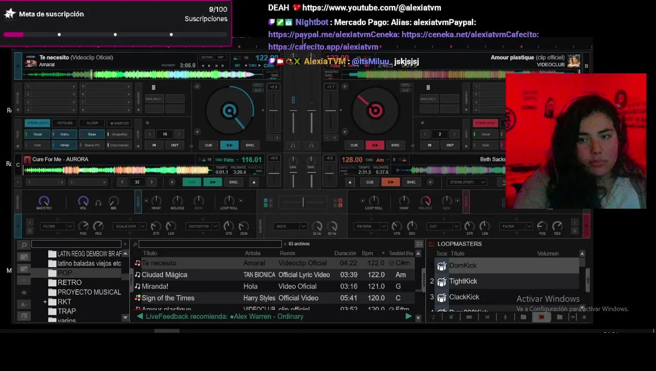The width and height of the screenshot is (656, 371).
Task: Open FILTER effect dropdown on right FX
Action: (x=517, y=226)
